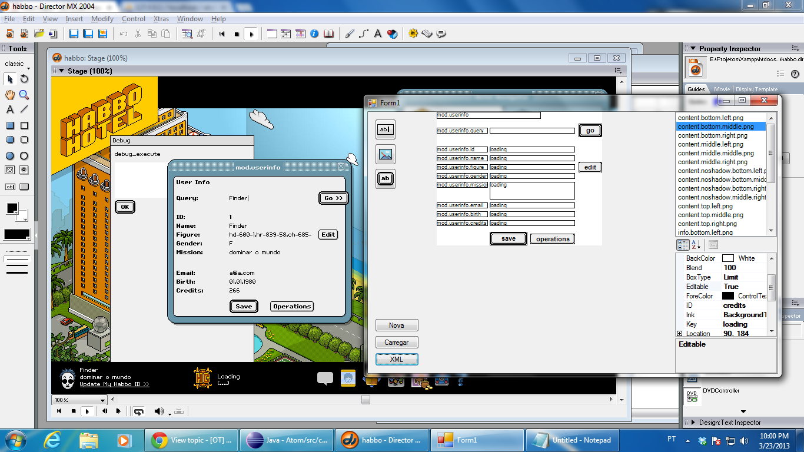
Task: Switch Form1 property grid to Alphabetical view
Action: click(696, 245)
